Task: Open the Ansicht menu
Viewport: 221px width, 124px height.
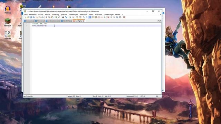Action: tap(48, 14)
